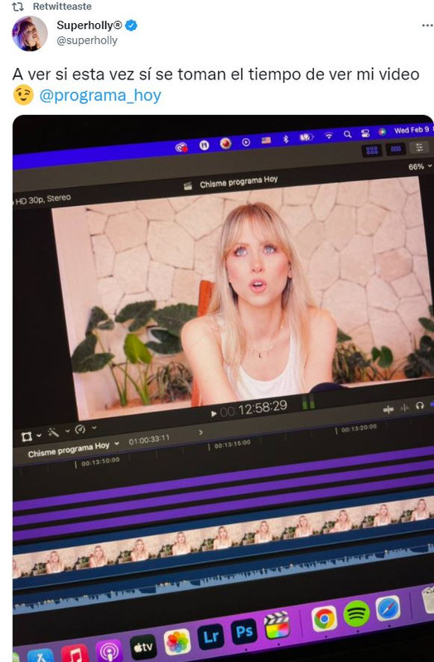The height and width of the screenshot is (662, 434).
Task: Click the Retwitteaste label
Action: click(x=62, y=7)
